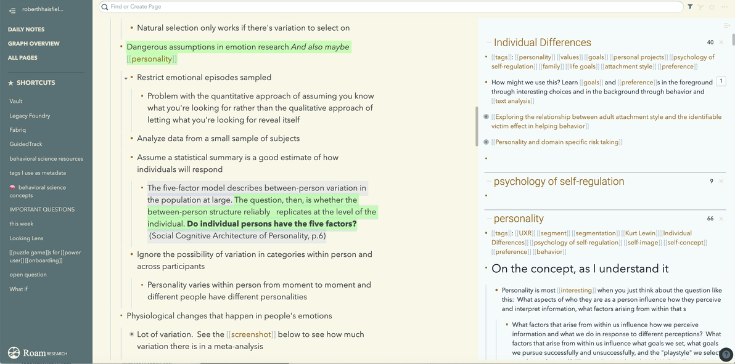
Task: Collapse psychology of self-regulation panel
Action: pyautogui.click(x=488, y=182)
